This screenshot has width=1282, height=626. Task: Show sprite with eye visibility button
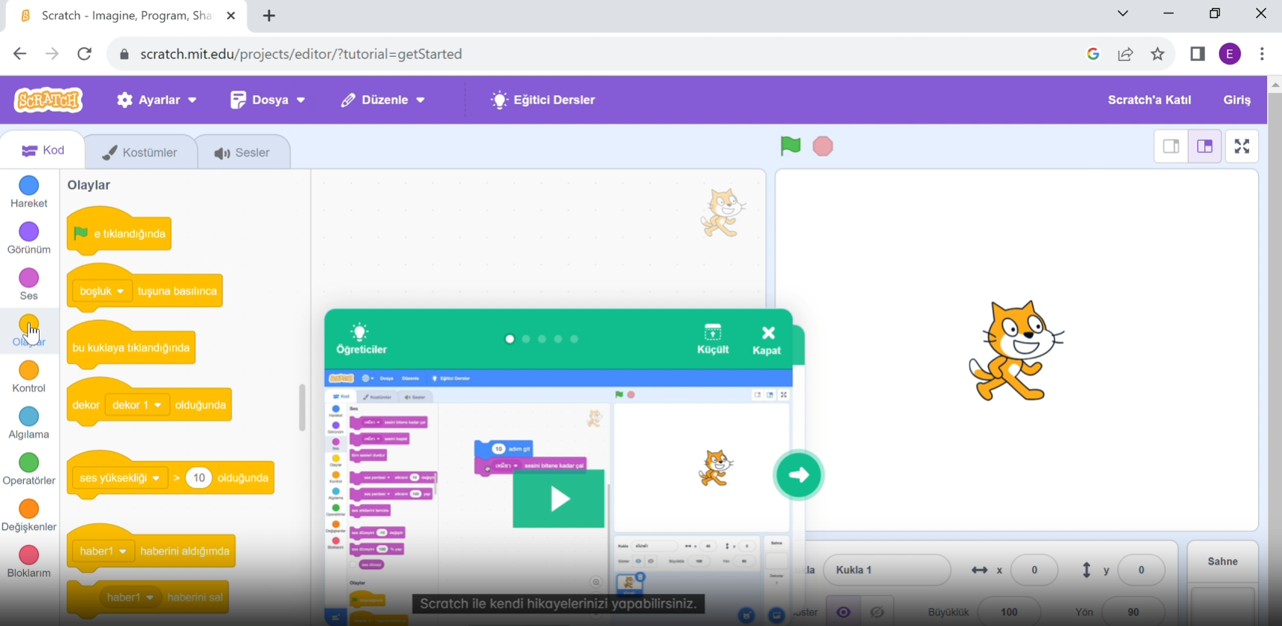[843, 613]
